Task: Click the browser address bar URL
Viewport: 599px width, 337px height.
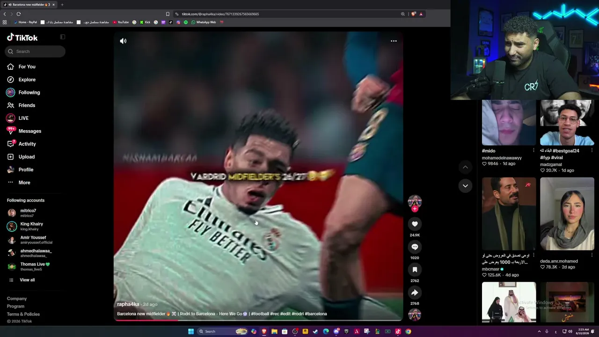Action: (220, 14)
